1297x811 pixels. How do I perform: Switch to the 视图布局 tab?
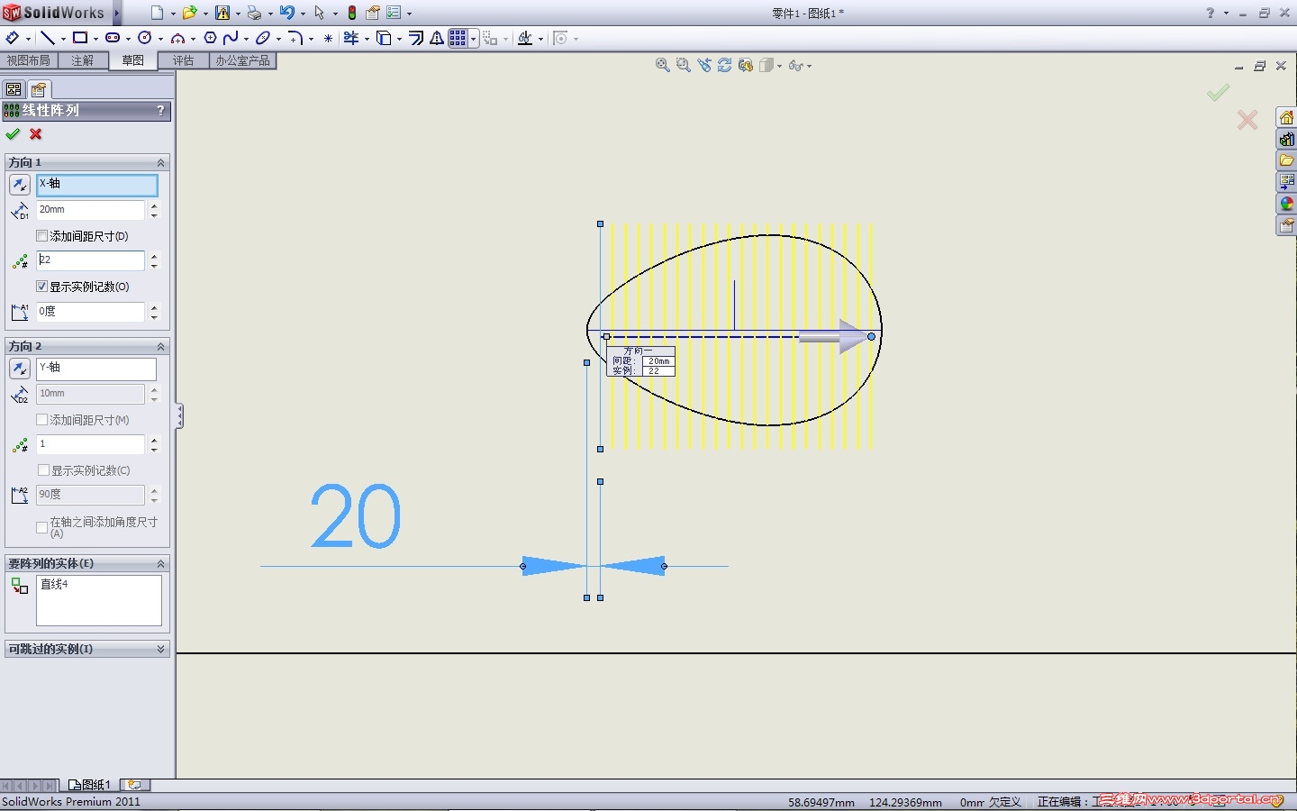tap(29, 60)
